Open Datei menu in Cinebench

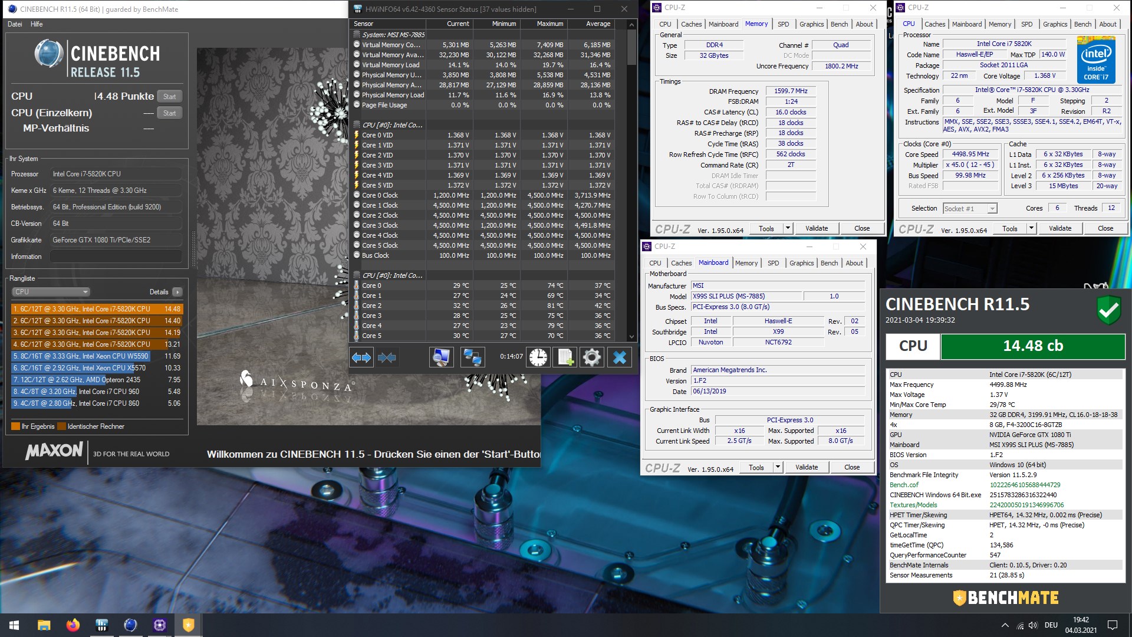coord(15,24)
